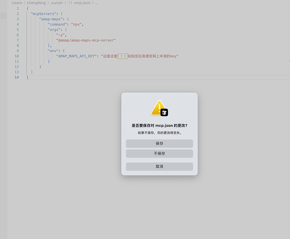Click the warning icon in the dialog
The width and height of the screenshot is (290, 239).
click(x=160, y=109)
